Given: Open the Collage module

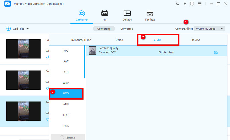Looking at the screenshot, I should point(127,16).
